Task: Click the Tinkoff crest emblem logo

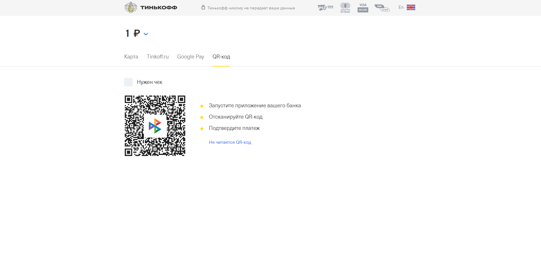Action: coord(131,8)
